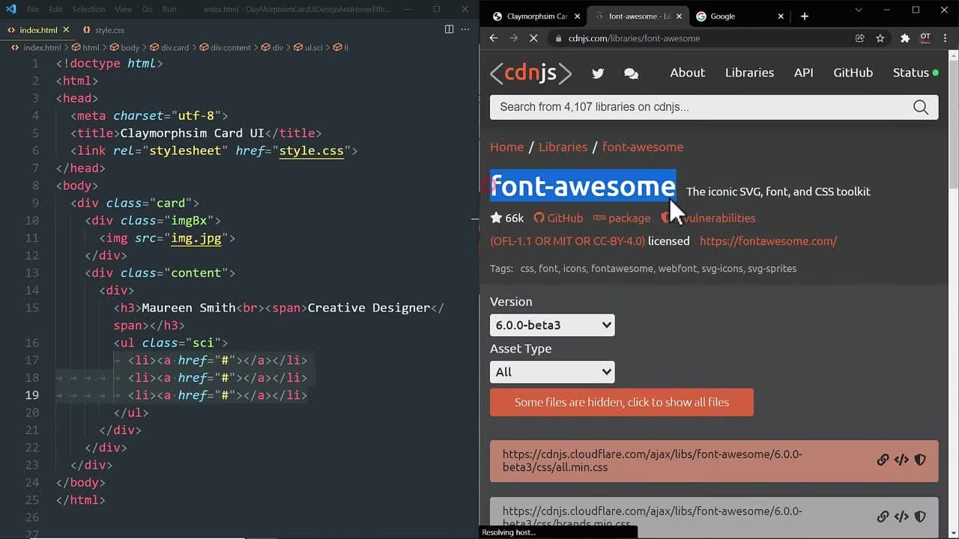Viewport: 959px width, 539px height.
Task: Open the vulnerabilities link
Action: click(708, 218)
